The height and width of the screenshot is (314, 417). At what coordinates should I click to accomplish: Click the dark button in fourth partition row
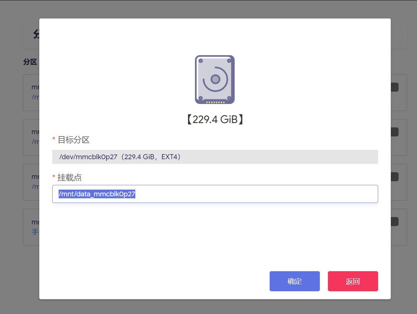point(395,222)
